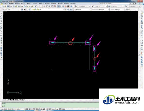Open the ByLayer color dropdown
Image resolution: width=144 pixels, height=111 pixels.
83,10
